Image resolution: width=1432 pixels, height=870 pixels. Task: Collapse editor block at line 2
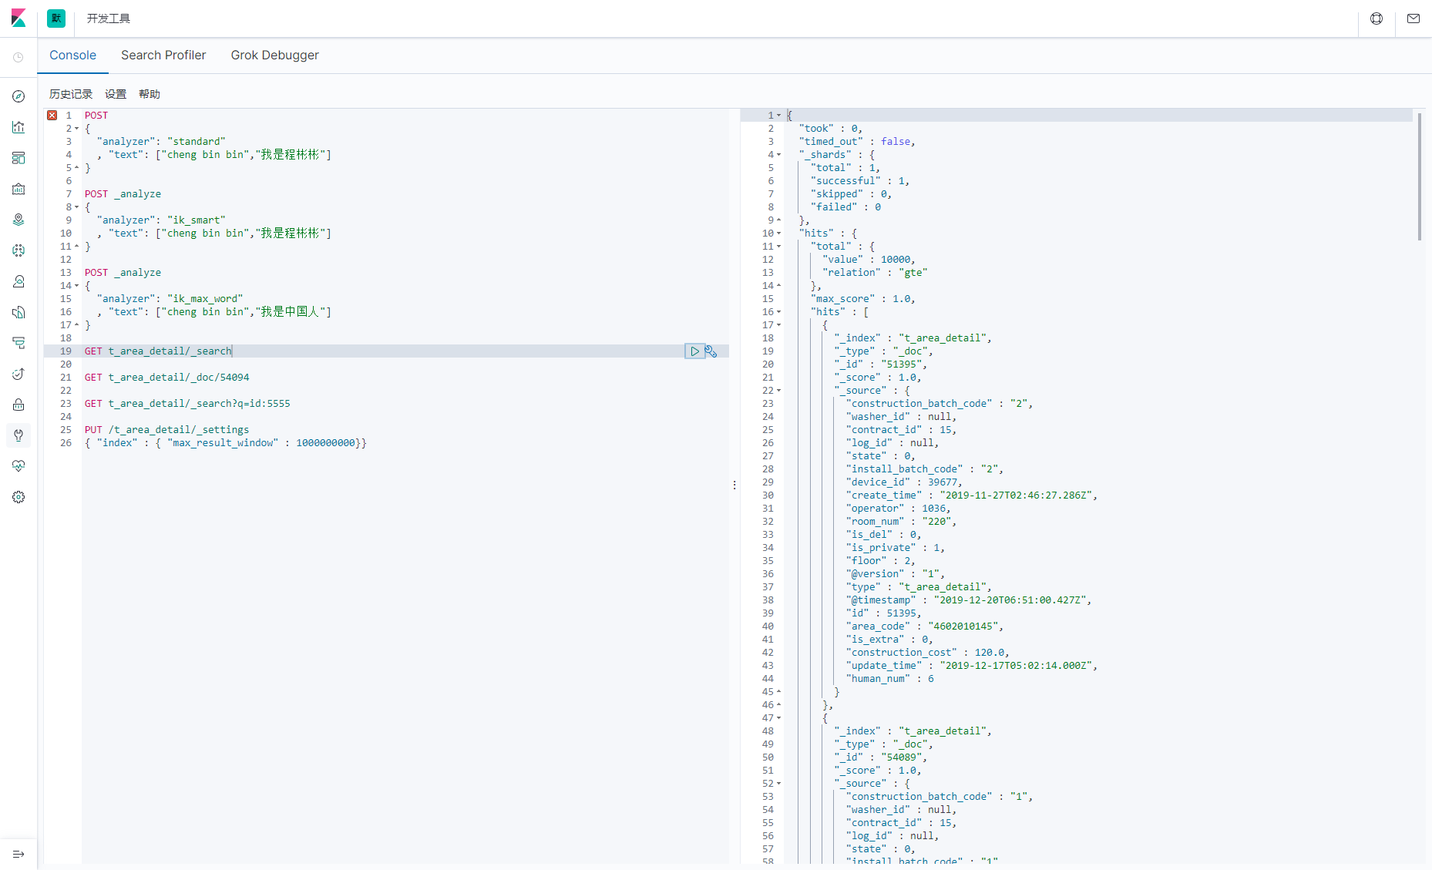(x=77, y=129)
